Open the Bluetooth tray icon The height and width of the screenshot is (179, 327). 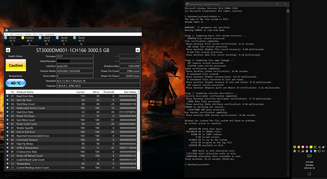pyautogui.click(x=311, y=151)
